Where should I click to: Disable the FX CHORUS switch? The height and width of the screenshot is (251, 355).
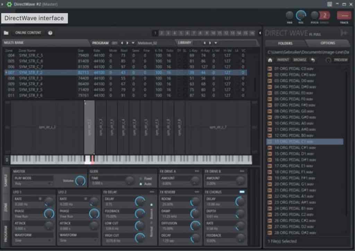[242, 192]
